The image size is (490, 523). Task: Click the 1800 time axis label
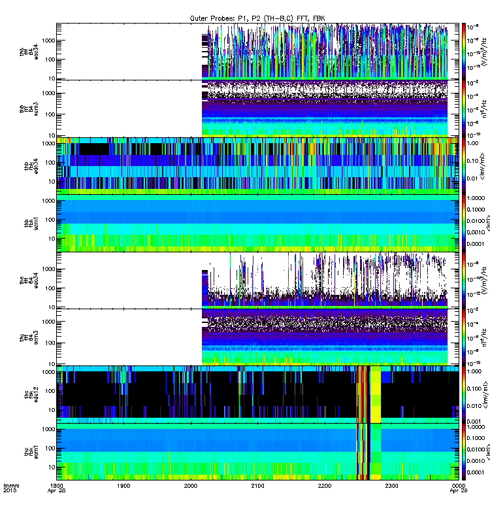pyautogui.click(x=56, y=486)
